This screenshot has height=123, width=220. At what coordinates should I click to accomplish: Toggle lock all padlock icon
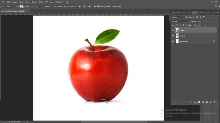pos(190,25)
